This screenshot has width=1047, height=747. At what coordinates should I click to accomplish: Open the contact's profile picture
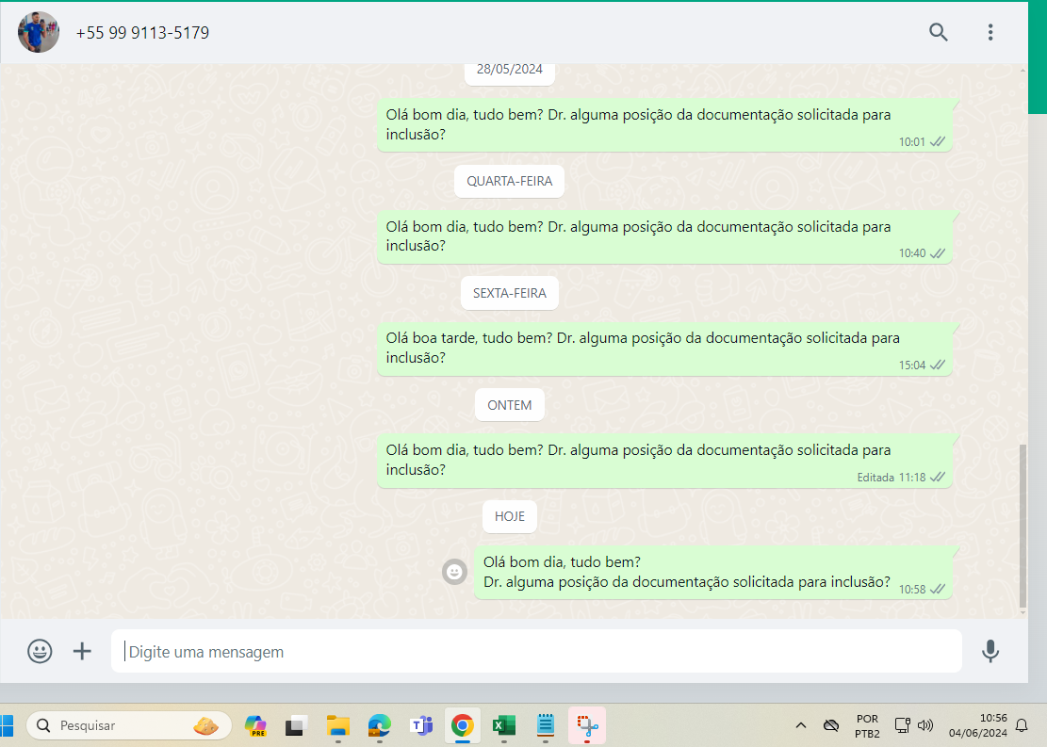tap(39, 32)
